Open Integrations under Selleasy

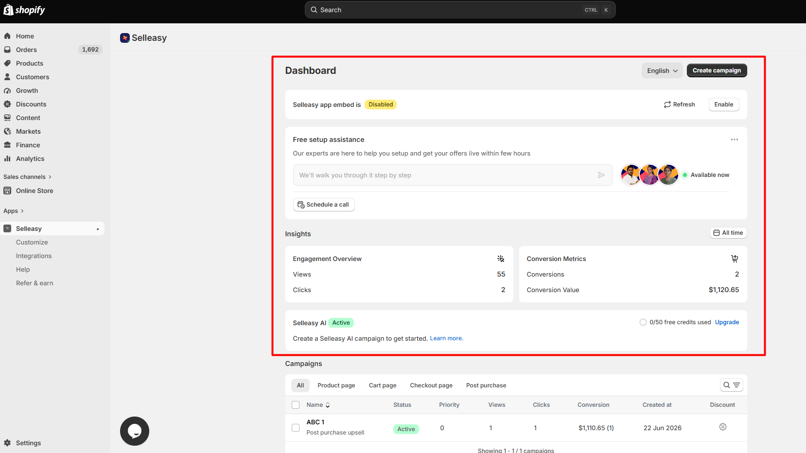34,256
